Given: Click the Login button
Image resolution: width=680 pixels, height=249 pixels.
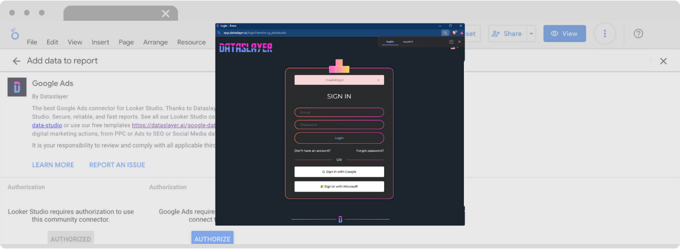Looking at the screenshot, I should click(339, 138).
